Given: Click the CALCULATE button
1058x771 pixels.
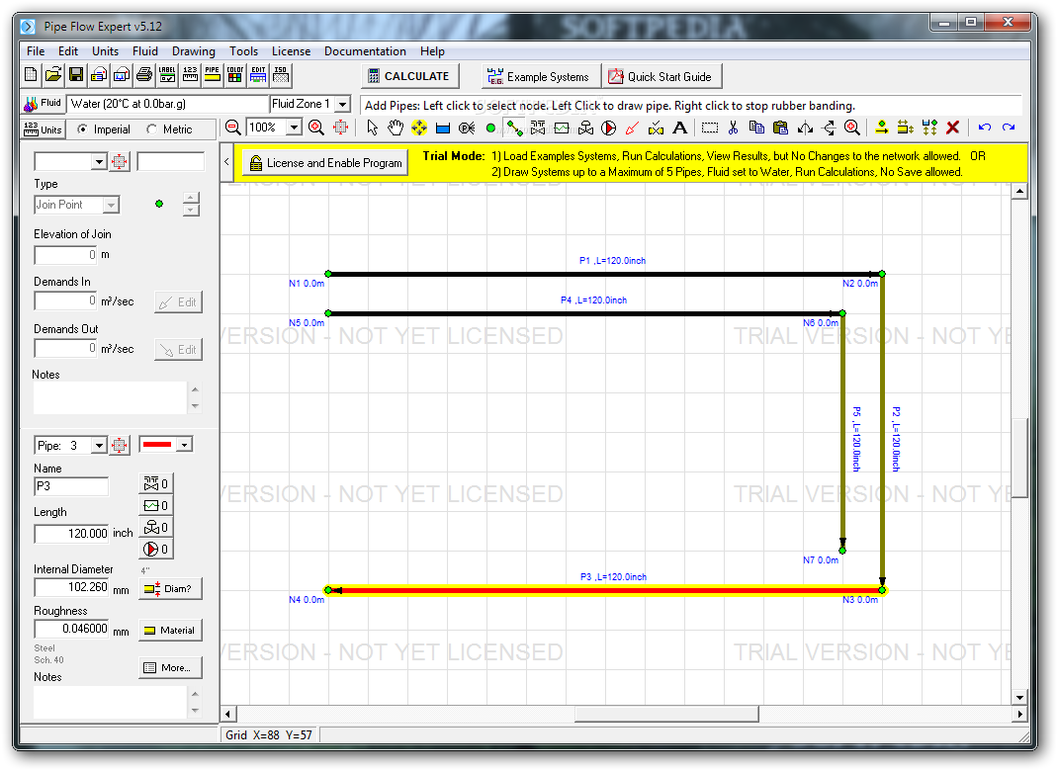Looking at the screenshot, I should point(409,76).
